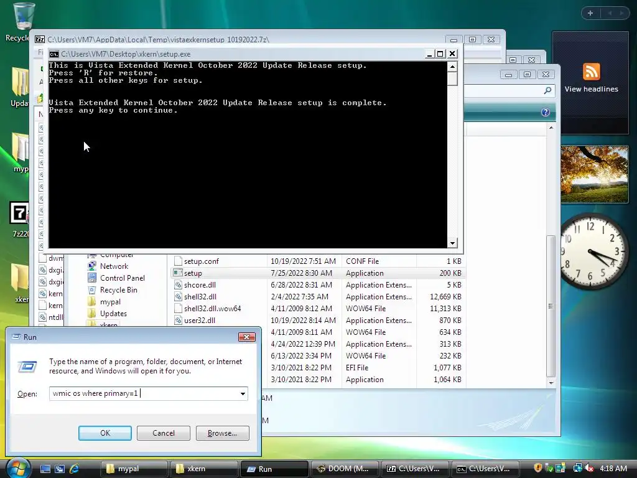
Task: Click 10/19/2022 8:14 AM date cell
Action: click(303, 321)
